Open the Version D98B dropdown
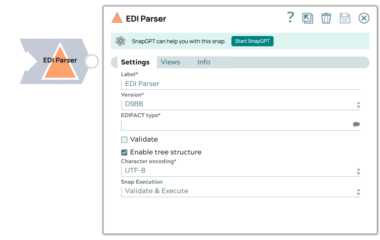This screenshot has height=240, width=380. point(240,104)
